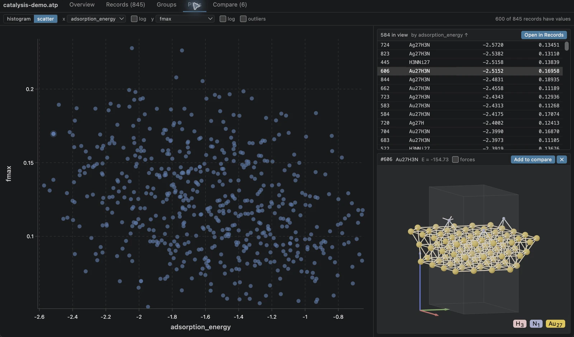574x337 pixels.
Task: Click Add to compare button
Action: click(533, 160)
